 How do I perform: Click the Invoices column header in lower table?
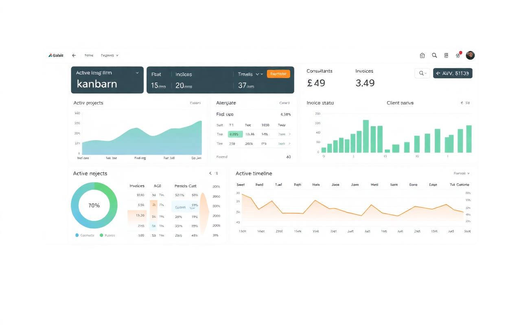(x=137, y=186)
